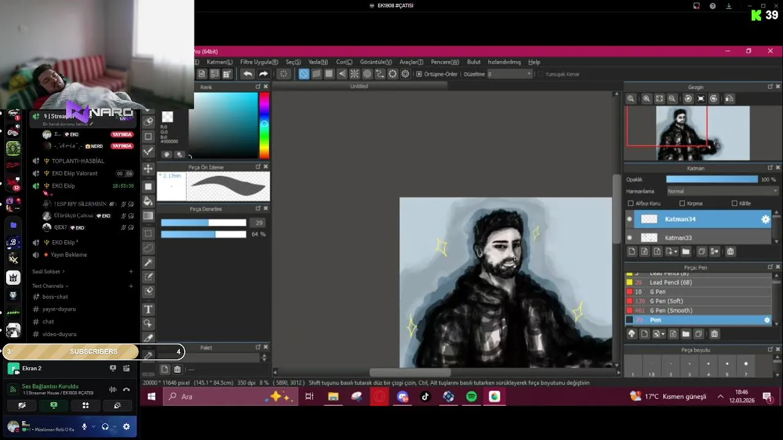Open the boss-chat text channel
Image resolution: width=783 pixels, height=440 pixels.
coord(55,297)
